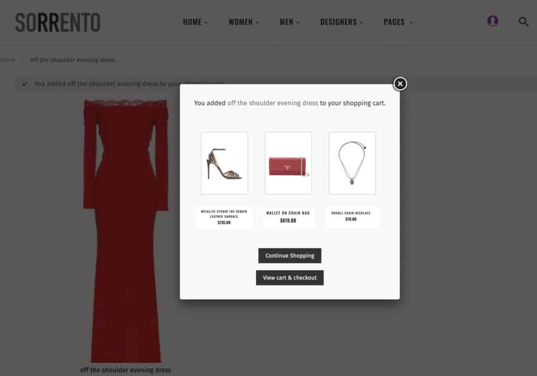Expand the Women dropdown menu
The width and height of the screenshot is (537, 376).
243,22
